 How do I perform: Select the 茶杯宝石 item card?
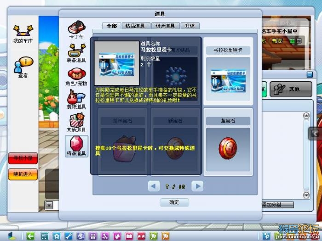[123, 142]
